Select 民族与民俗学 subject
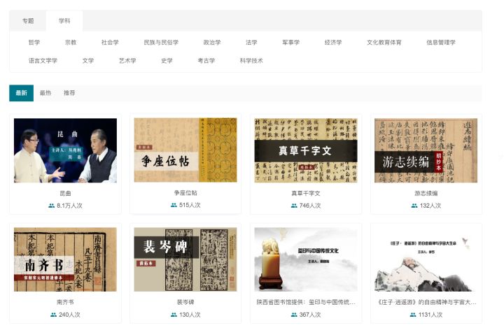The width and height of the screenshot is (504, 330). tap(161, 43)
